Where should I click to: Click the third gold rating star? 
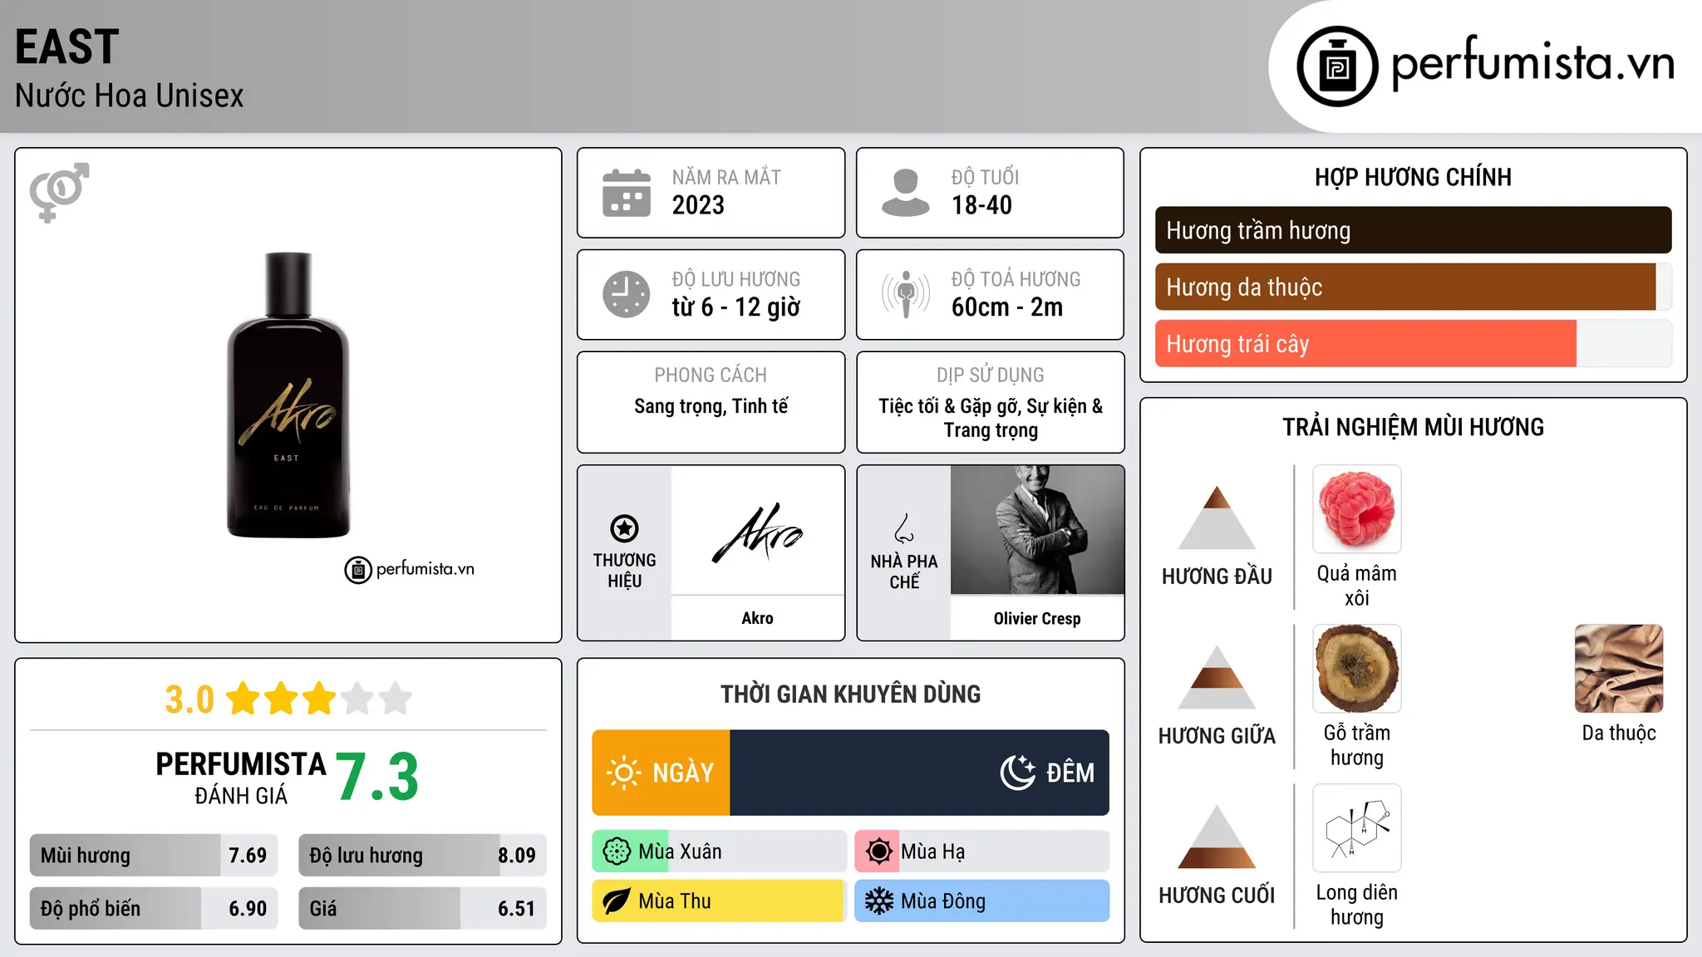[x=319, y=699]
